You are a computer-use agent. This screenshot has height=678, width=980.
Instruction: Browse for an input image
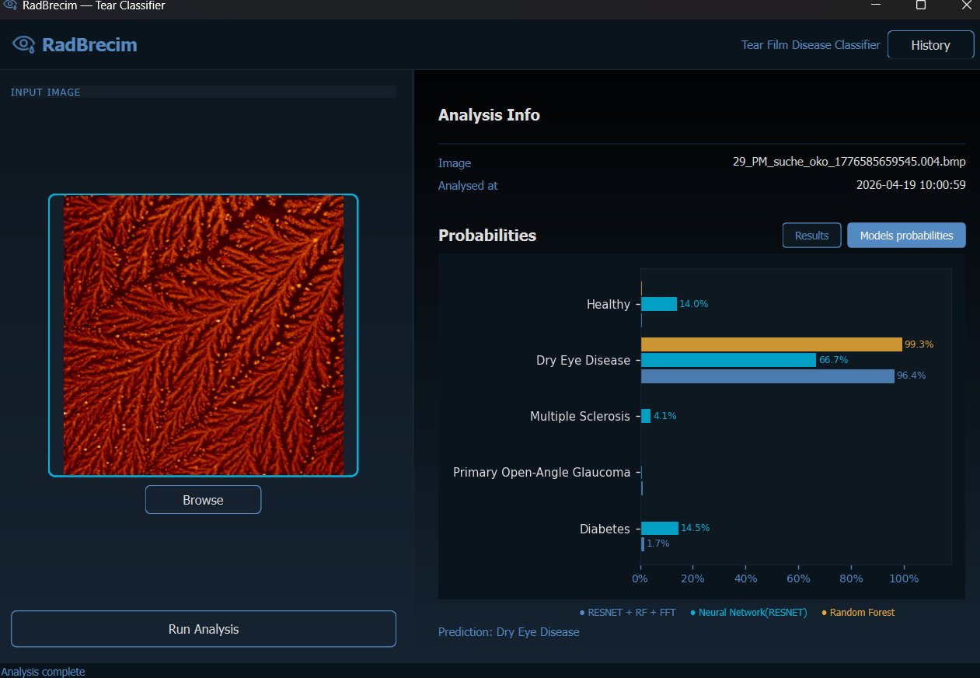point(203,500)
